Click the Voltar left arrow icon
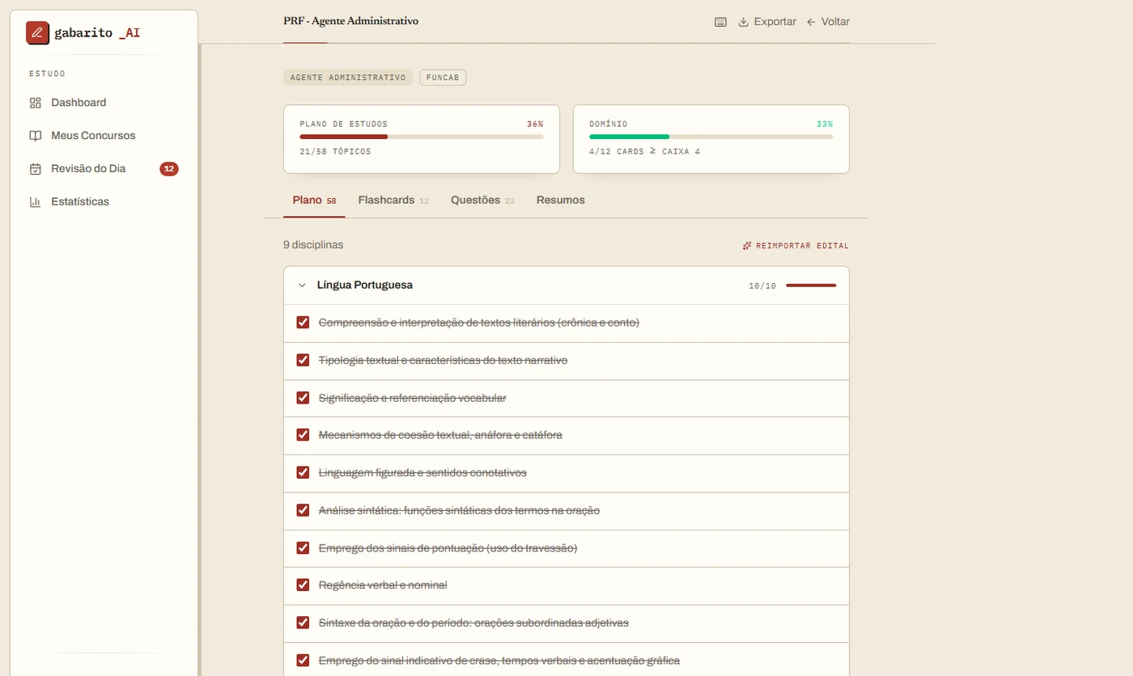1133x676 pixels. click(811, 22)
